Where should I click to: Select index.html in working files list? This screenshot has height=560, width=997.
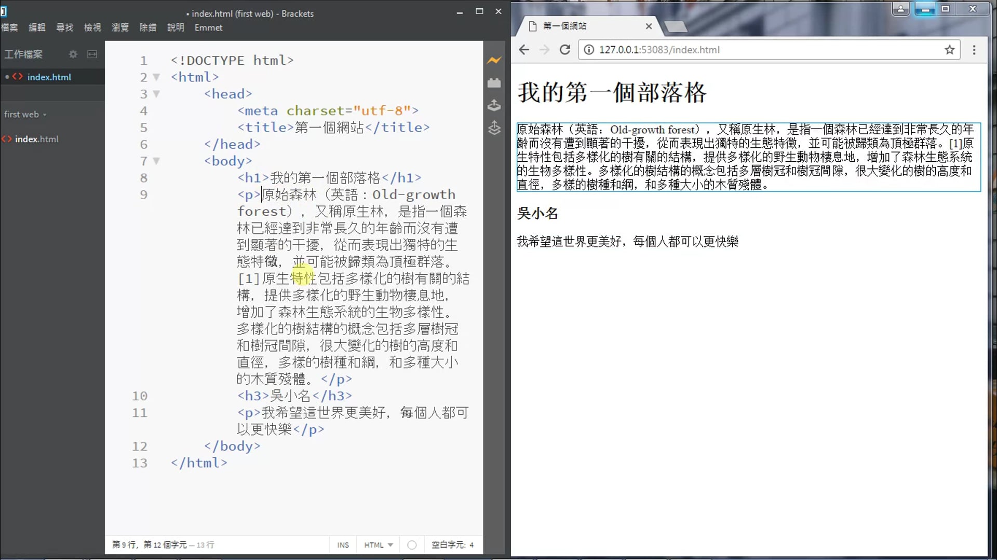click(49, 77)
